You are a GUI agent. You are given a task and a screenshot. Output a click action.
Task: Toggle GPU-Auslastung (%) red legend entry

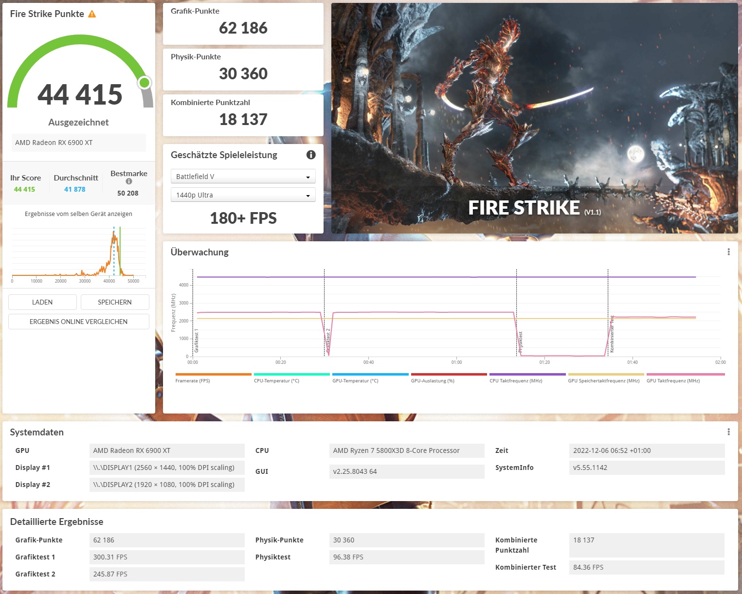(x=449, y=378)
